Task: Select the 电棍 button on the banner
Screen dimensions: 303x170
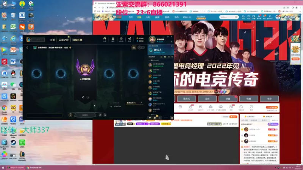Action: click(248, 99)
